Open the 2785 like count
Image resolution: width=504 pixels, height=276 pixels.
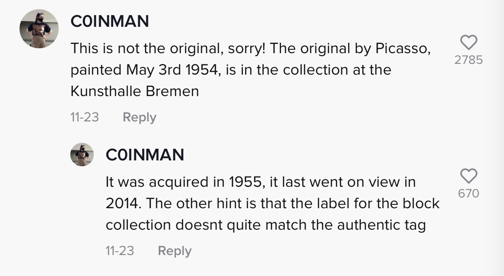click(x=468, y=60)
